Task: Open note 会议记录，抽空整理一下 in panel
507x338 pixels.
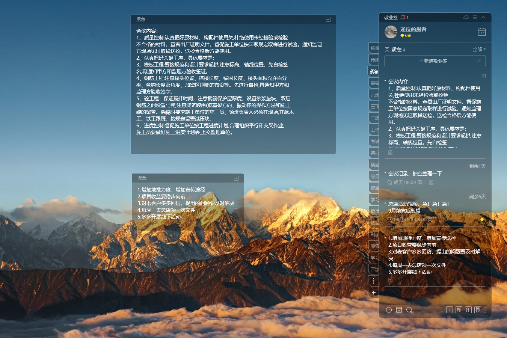Action: [x=415, y=174]
